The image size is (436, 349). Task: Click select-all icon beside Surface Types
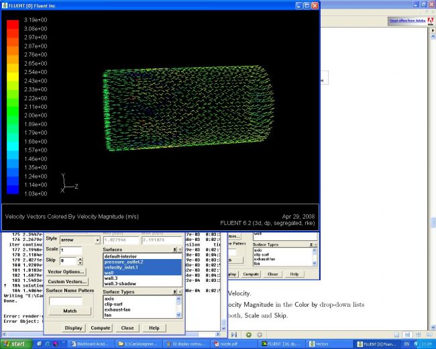point(175,292)
